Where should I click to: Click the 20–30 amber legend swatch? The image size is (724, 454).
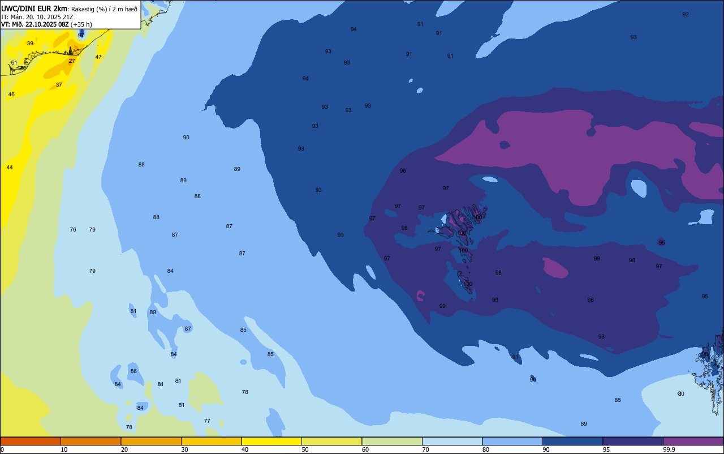pyautogui.click(x=151, y=441)
